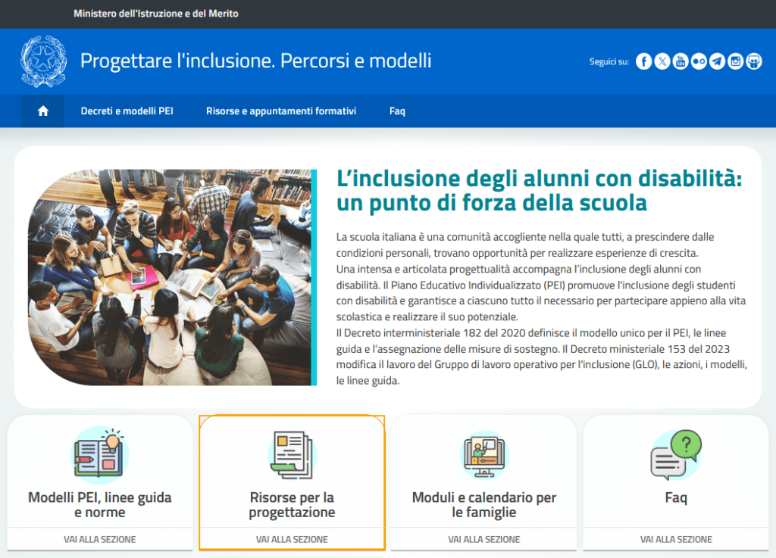Click the Flickr icon
Screen dimensions: 776x558
coord(699,61)
